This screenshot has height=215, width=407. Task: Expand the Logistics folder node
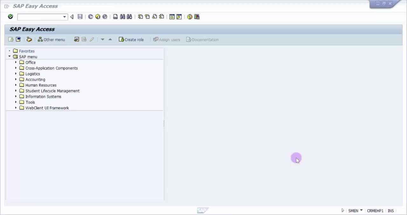[x=16, y=74]
